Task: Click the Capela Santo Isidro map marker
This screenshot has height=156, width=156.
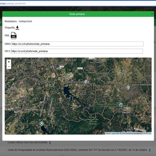Action: [86, 82]
